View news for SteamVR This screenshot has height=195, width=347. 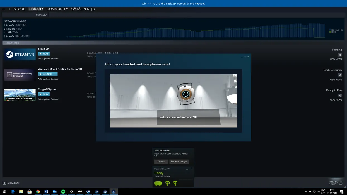coord(336,59)
